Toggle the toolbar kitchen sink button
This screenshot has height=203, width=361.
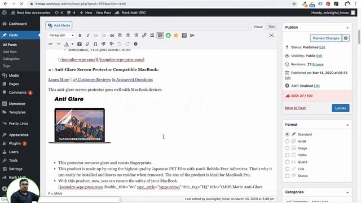pyautogui.click(x=160, y=36)
